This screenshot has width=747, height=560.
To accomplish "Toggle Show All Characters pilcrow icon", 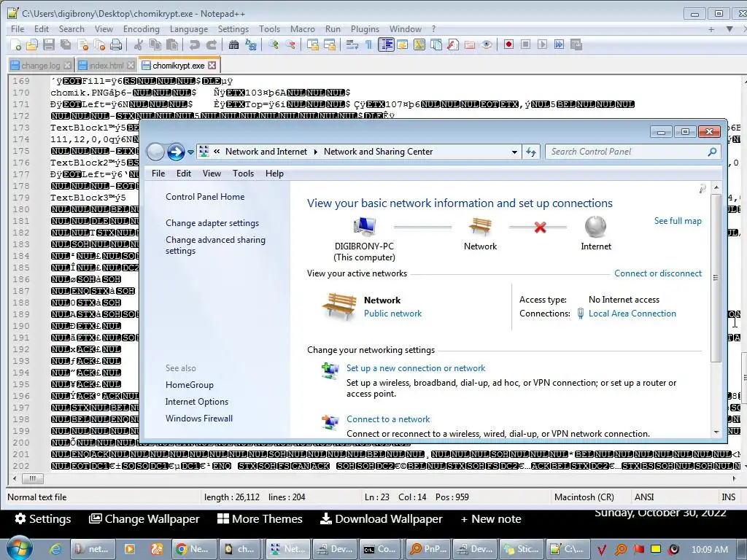I will (x=368, y=44).
